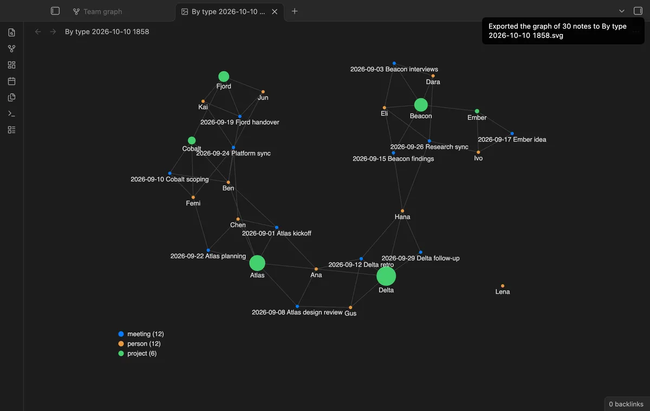Viewport: 650px width, 411px height.
Task: Close the By type 2026-10-10 tab
Action: [x=275, y=11]
